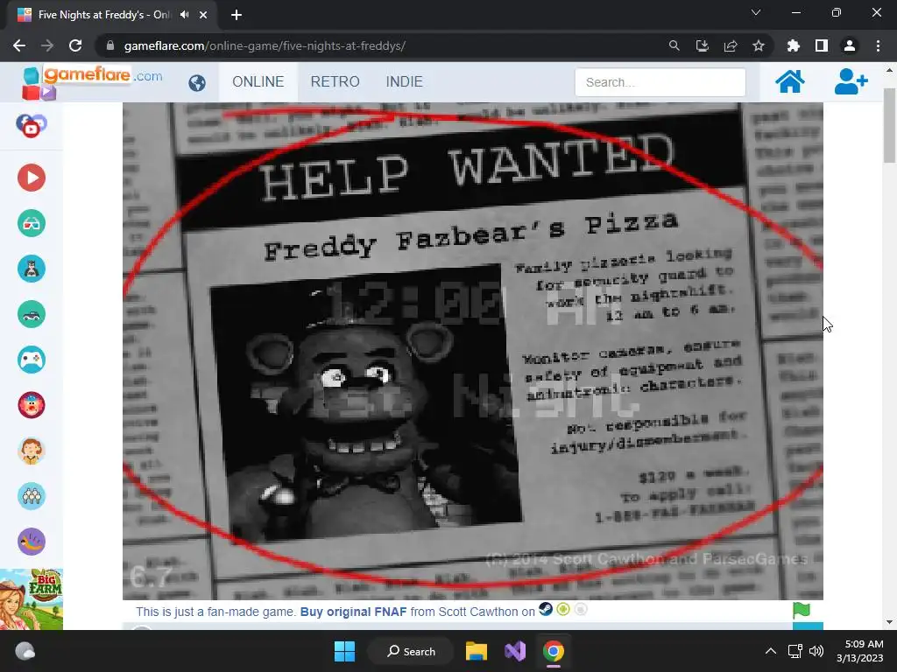Select the INDIE menu item

[x=405, y=81]
